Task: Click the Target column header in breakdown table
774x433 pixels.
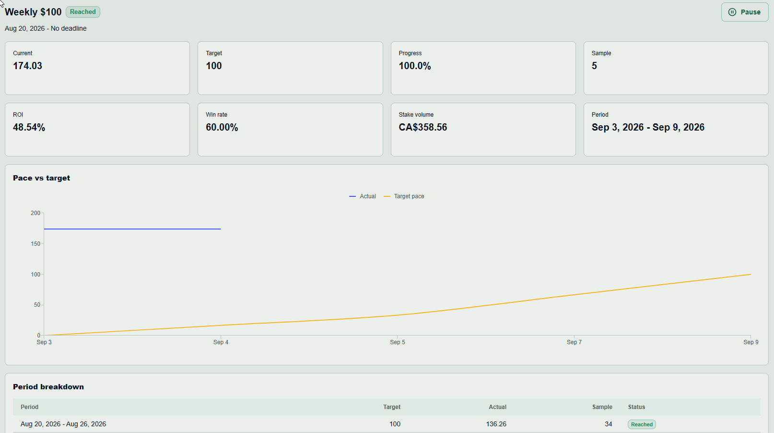Action: click(x=392, y=407)
